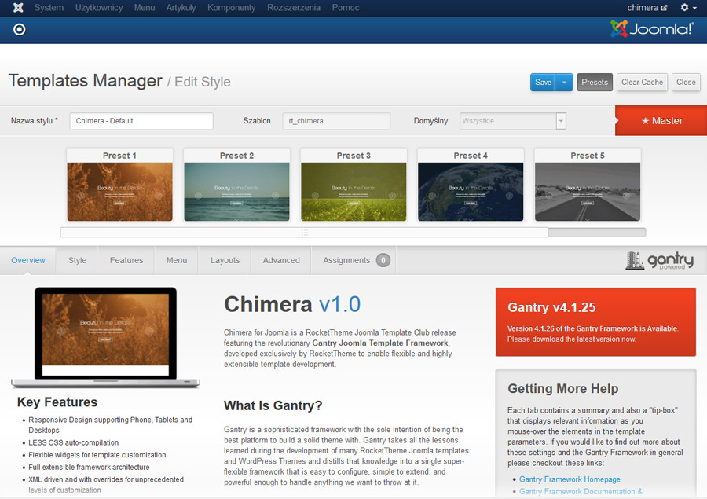Select the Preset 5 thumbnail
The height and width of the screenshot is (499, 707).
588,185
